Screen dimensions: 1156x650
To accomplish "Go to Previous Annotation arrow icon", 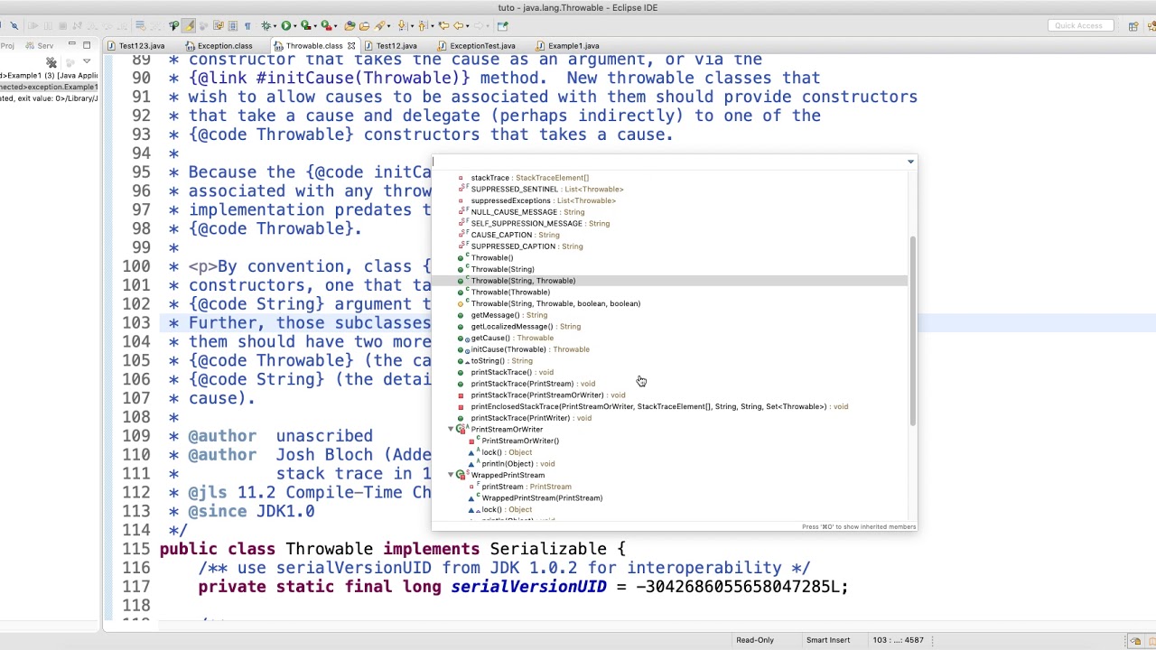I will [x=423, y=25].
